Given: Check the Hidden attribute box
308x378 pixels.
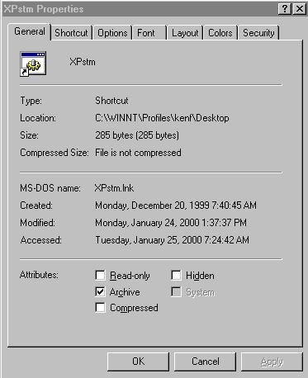Looking at the screenshot, I should click(176, 275).
